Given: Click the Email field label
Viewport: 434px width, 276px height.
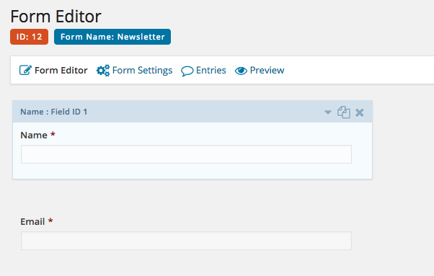Looking at the screenshot, I should (32, 221).
